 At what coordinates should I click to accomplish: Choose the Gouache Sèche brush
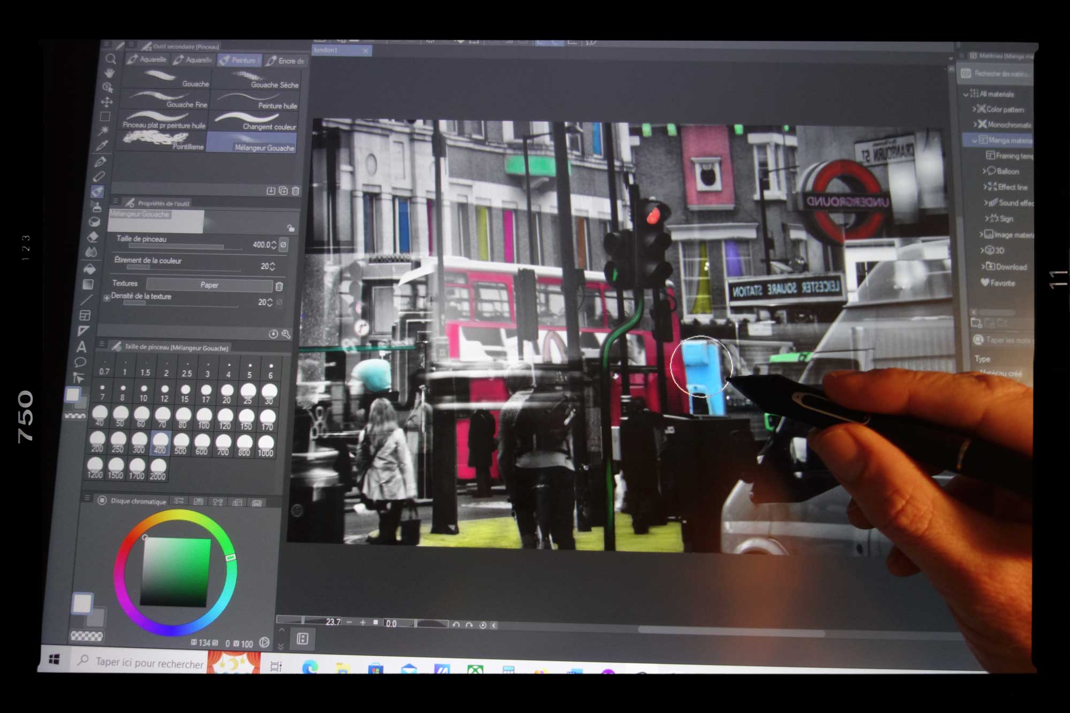pyautogui.click(x=256, y=80)
